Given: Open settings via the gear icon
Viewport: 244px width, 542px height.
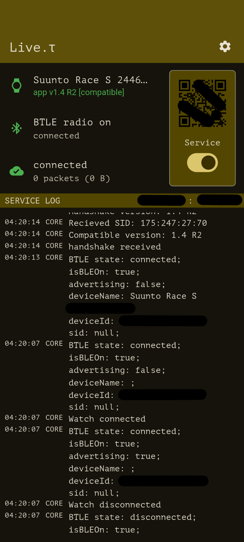Looking at the screenshot, I should pos(225,47).
